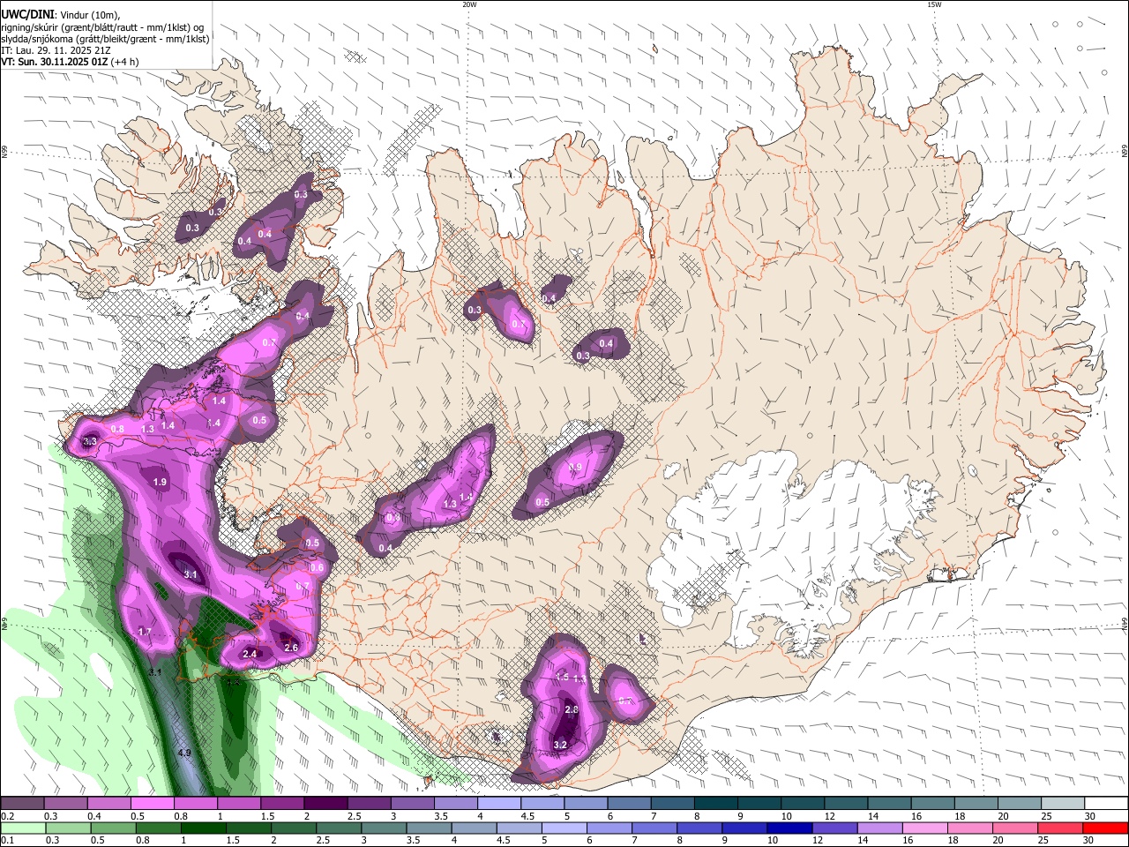Click the 2.4 precipitation value on the map
The width and height of the screenshot is (1129, 847).
[x=249, y=654]
